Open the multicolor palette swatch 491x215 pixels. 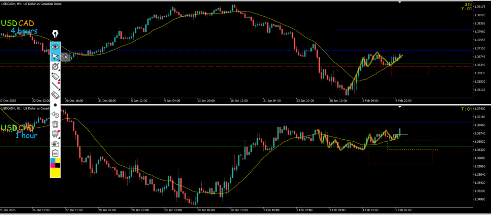click(x=56, y=164)
